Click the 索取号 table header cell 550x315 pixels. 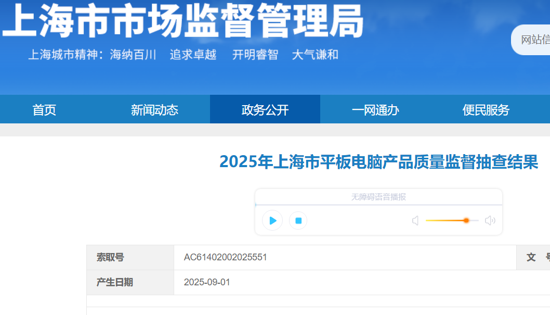pos(110,257)
